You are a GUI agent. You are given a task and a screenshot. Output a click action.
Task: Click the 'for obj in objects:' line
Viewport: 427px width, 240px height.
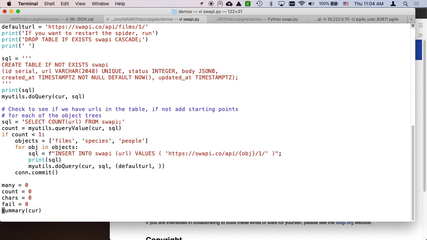pyautogui.click(x=46, y=147)
